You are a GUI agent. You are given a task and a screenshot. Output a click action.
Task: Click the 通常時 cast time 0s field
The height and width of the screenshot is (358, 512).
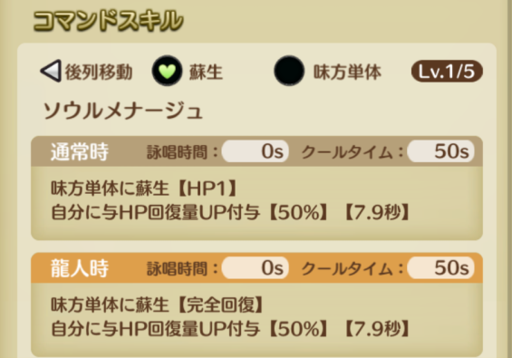point(256,151)
